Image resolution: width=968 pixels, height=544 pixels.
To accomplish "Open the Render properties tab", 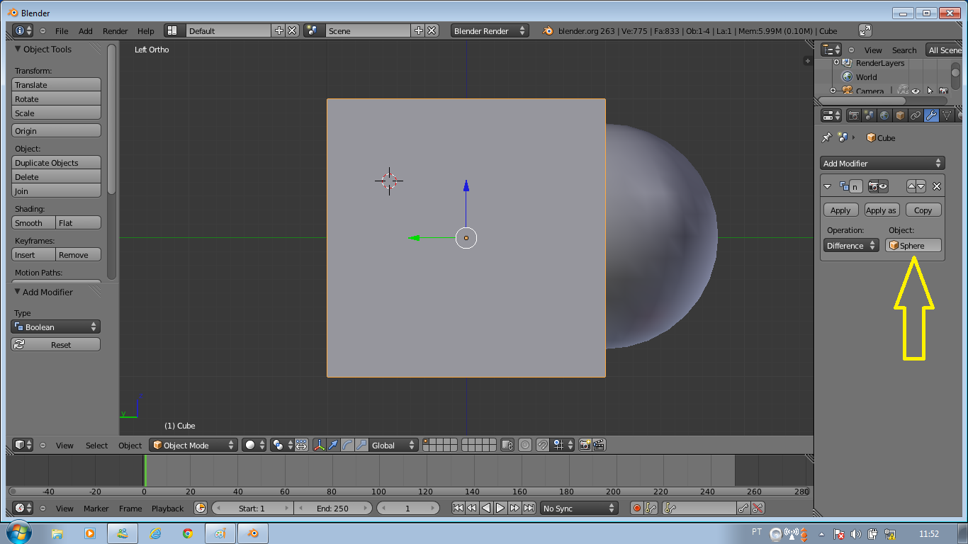I will 854,115.
